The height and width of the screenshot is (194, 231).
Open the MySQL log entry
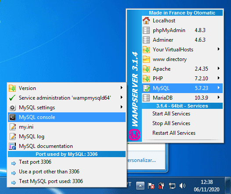coord(67,137)
